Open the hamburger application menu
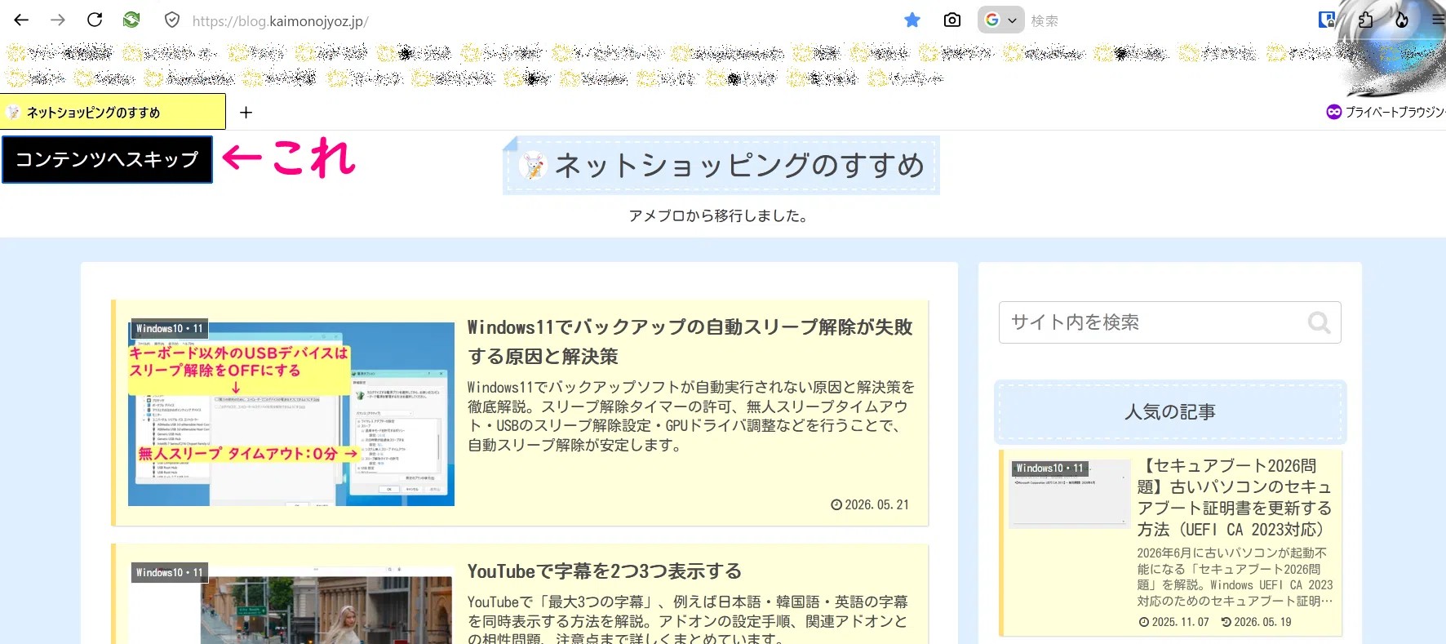 (1438, 20)
